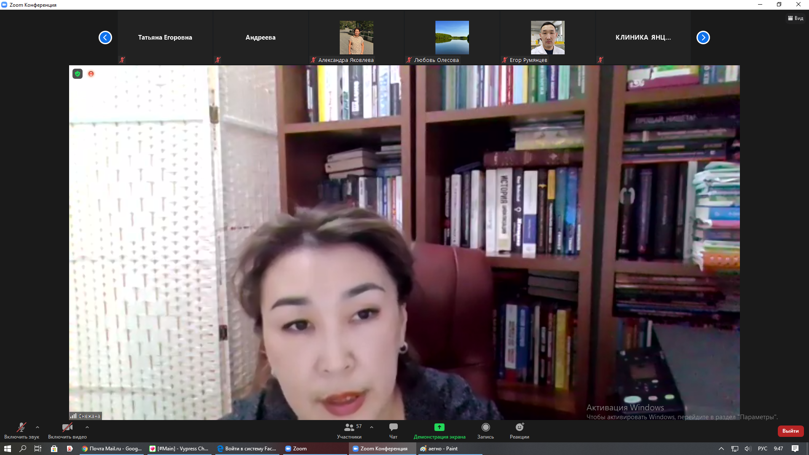Click muted mic icon on Андреева tile
Viewport: 809px width, 455px height.
(x=218, y=60)
